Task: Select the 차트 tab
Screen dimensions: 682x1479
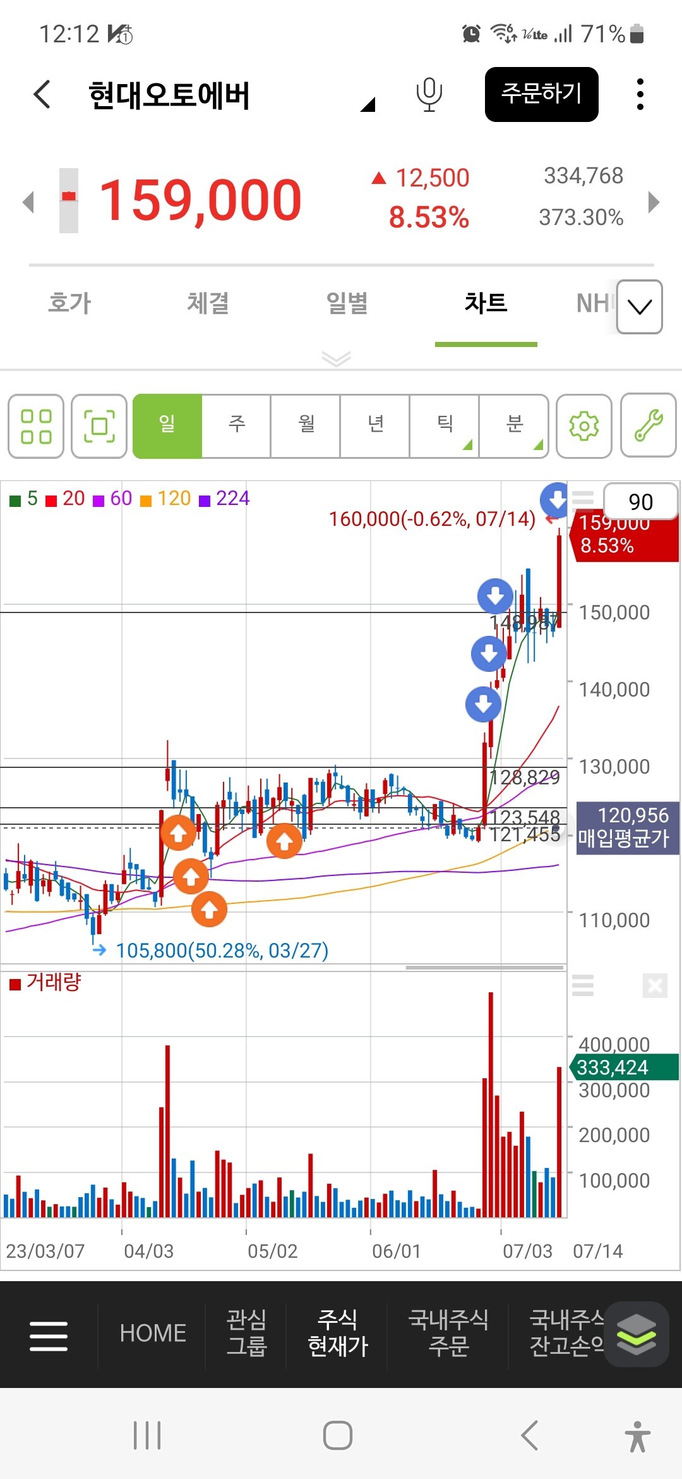Action: [486, 303]
